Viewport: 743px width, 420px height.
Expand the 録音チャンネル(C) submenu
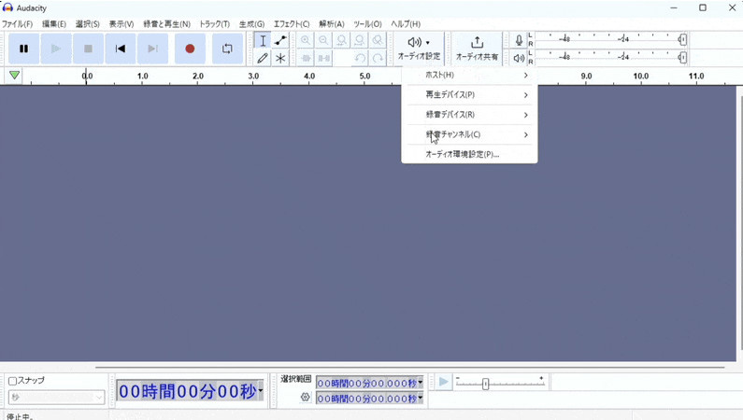(x=469, y=134)
